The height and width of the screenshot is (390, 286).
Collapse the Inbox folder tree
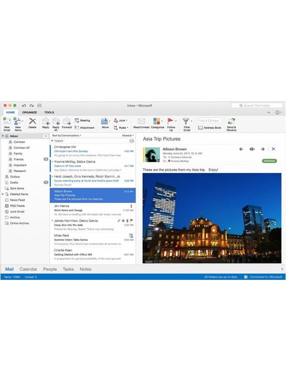point(3,136)
